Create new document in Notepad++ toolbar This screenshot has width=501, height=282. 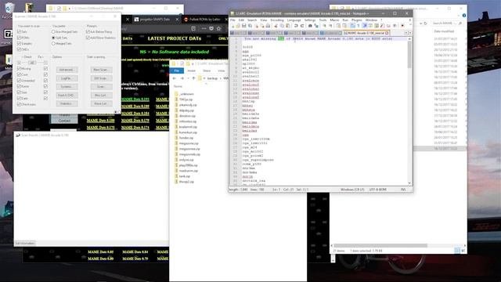(x=232, y=26)
